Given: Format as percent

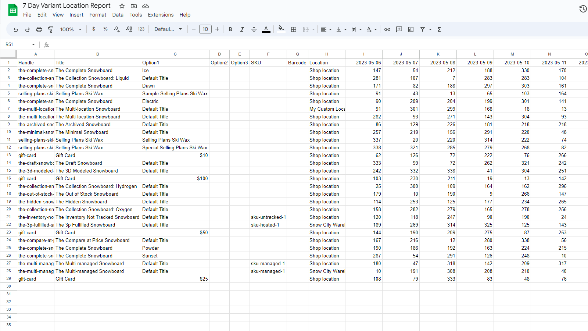Looking at the screenshot, I should coord(105,29).
